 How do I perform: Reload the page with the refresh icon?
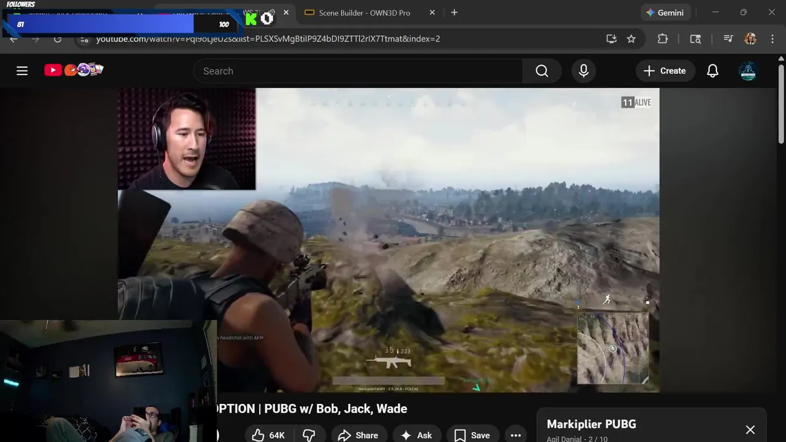coord(58,39)
